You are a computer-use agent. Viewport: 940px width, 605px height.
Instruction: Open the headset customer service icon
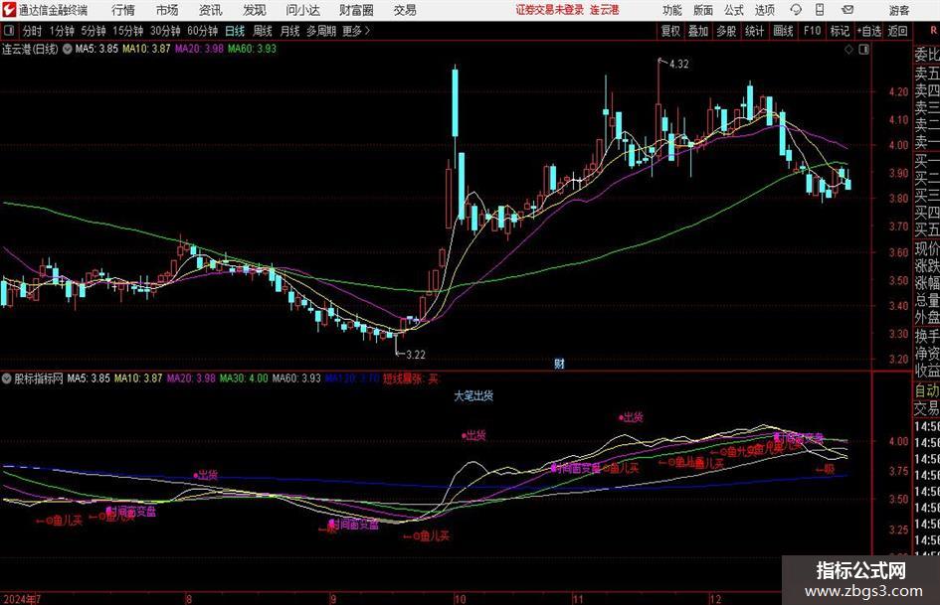click(796, 10)
